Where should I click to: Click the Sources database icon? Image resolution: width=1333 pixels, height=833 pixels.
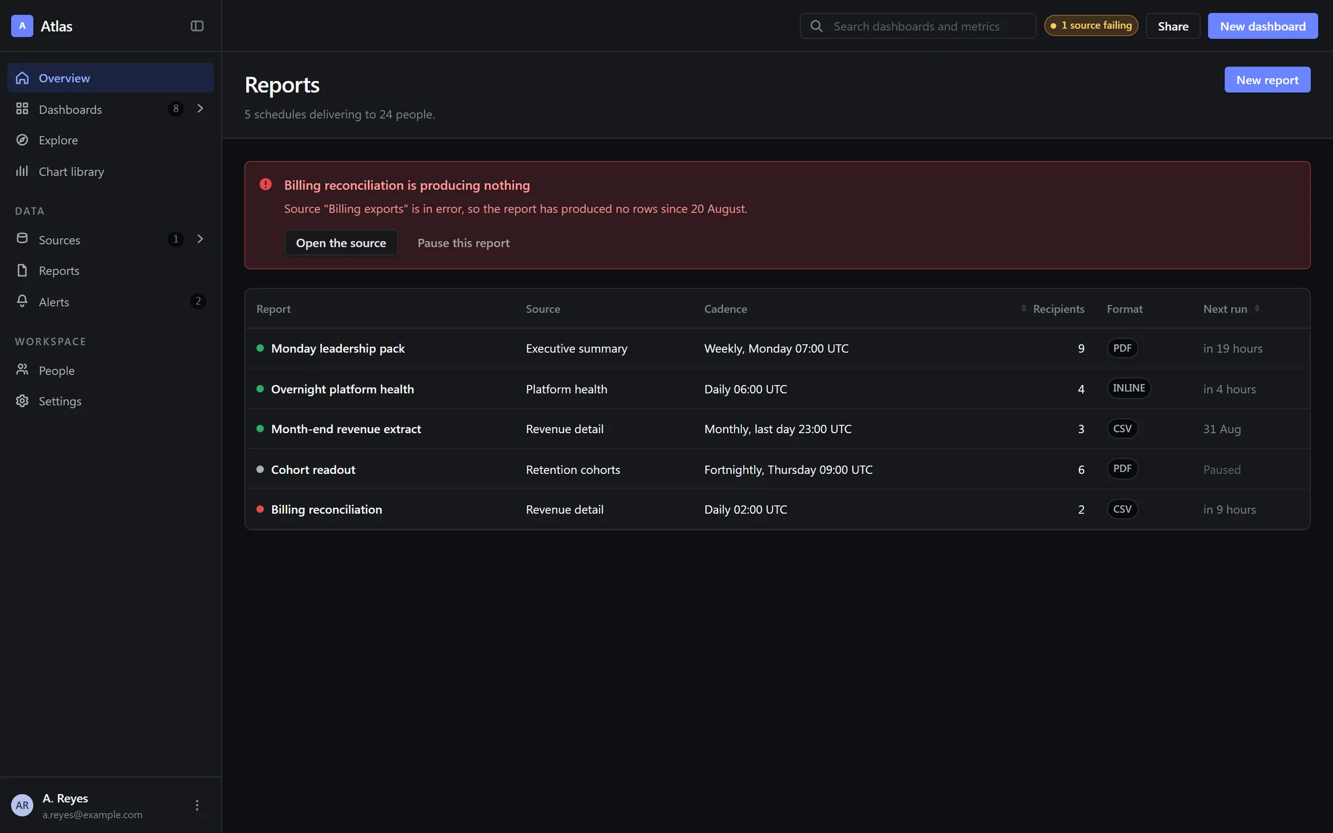pyautogui.click(x=22, y=239)
